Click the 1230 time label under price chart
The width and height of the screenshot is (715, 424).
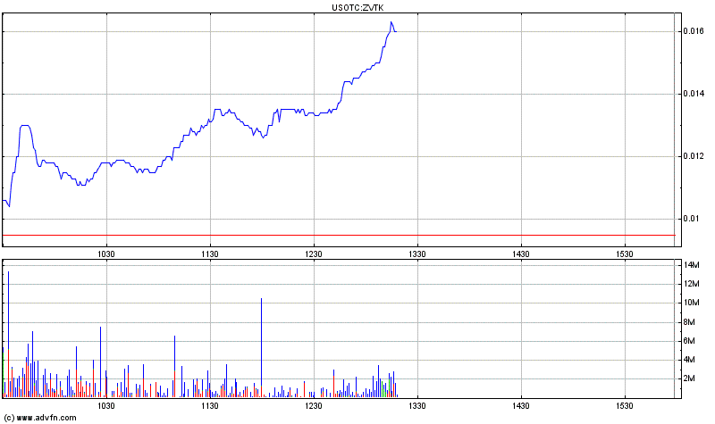pos(313,254)
